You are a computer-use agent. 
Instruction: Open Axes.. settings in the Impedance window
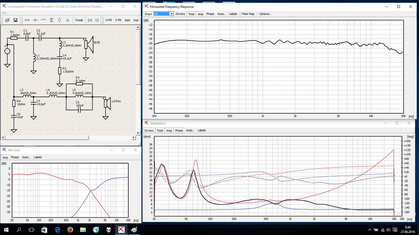point(190,130)
